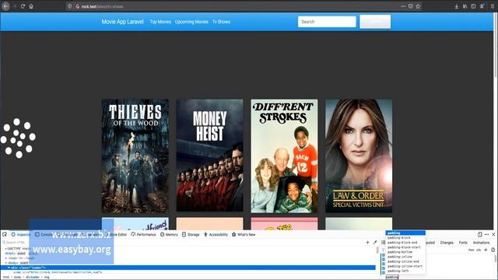Open the browser home page icon
Viewport: 498px width, 280px height.
(31, 6)
